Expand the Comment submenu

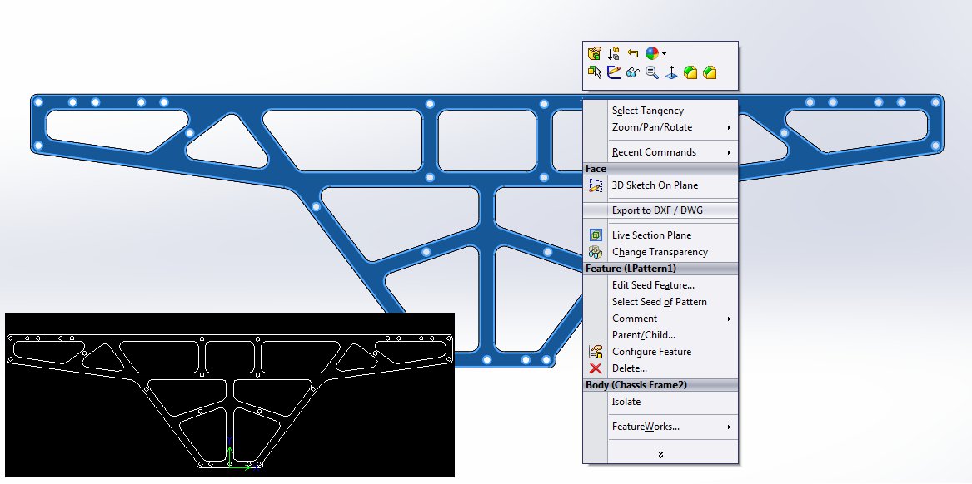[729, 319]
